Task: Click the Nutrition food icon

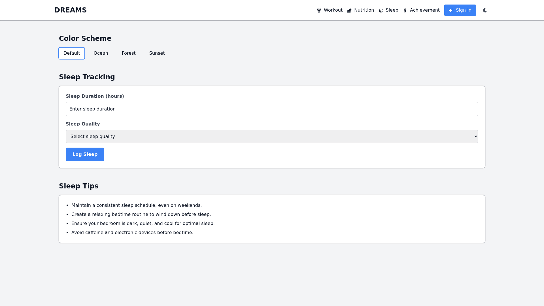Action: coord(349,10)
